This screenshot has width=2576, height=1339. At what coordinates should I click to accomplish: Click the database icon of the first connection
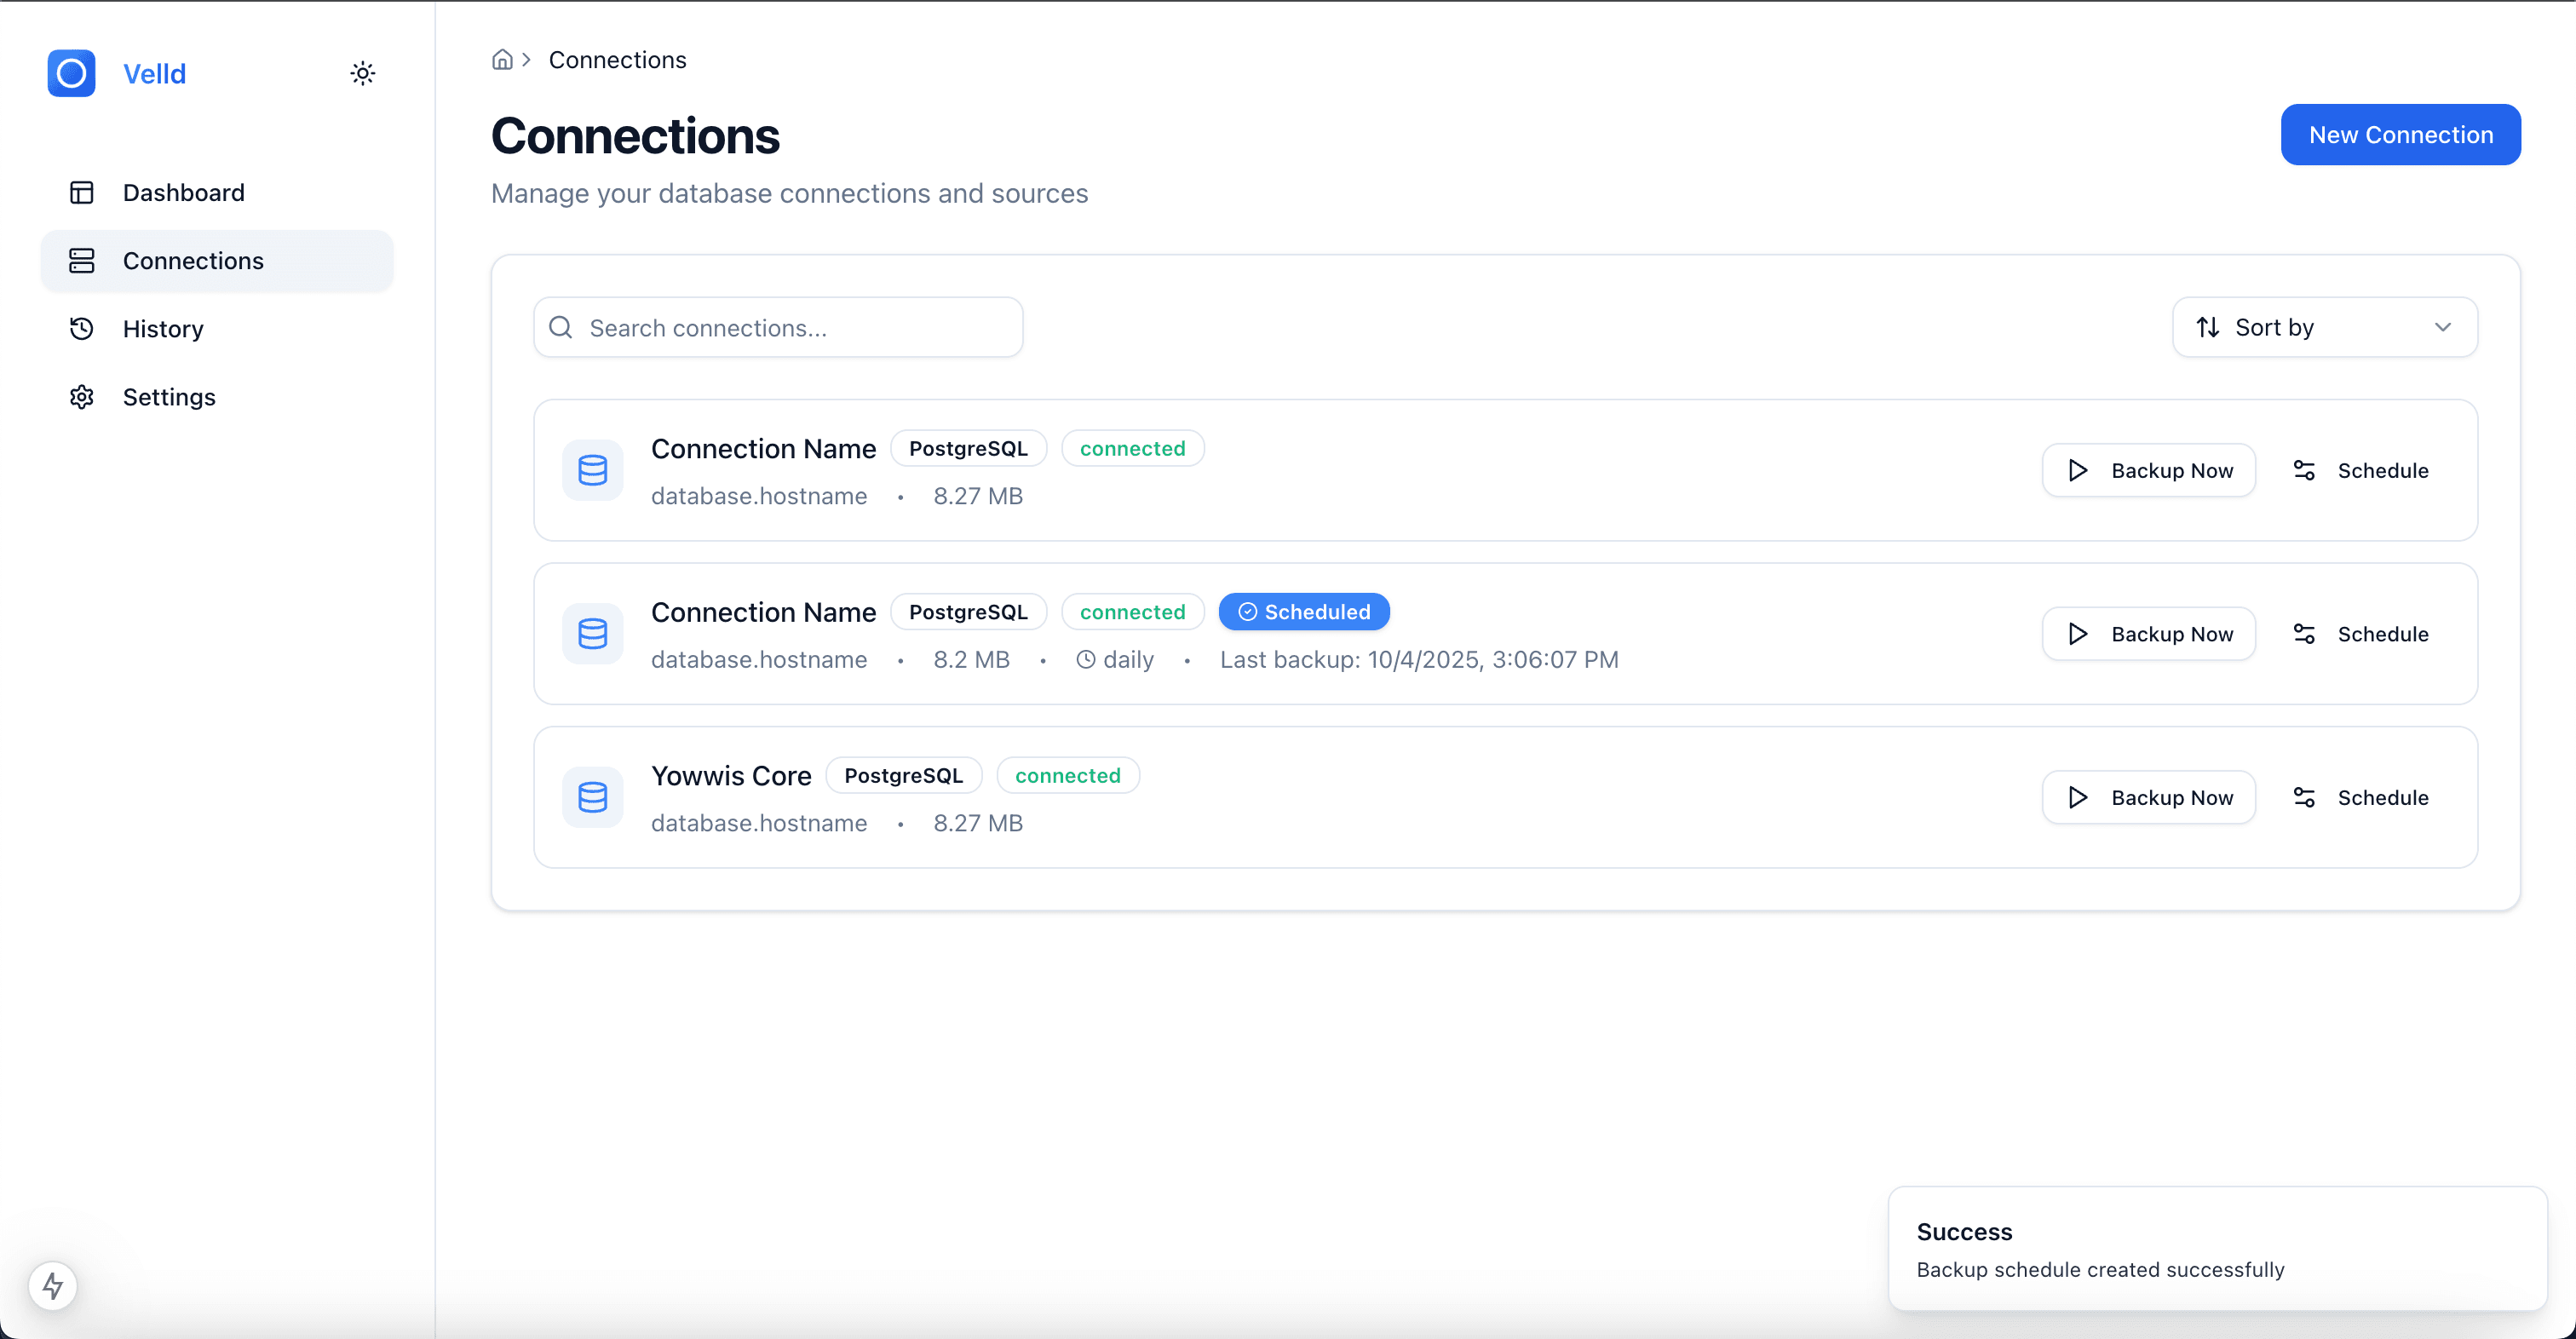coord(593,470)
